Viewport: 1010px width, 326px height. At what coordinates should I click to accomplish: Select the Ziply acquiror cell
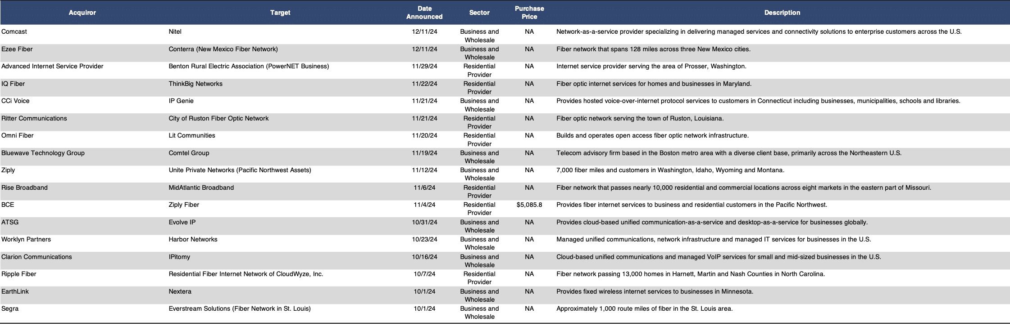click(8, 170)
